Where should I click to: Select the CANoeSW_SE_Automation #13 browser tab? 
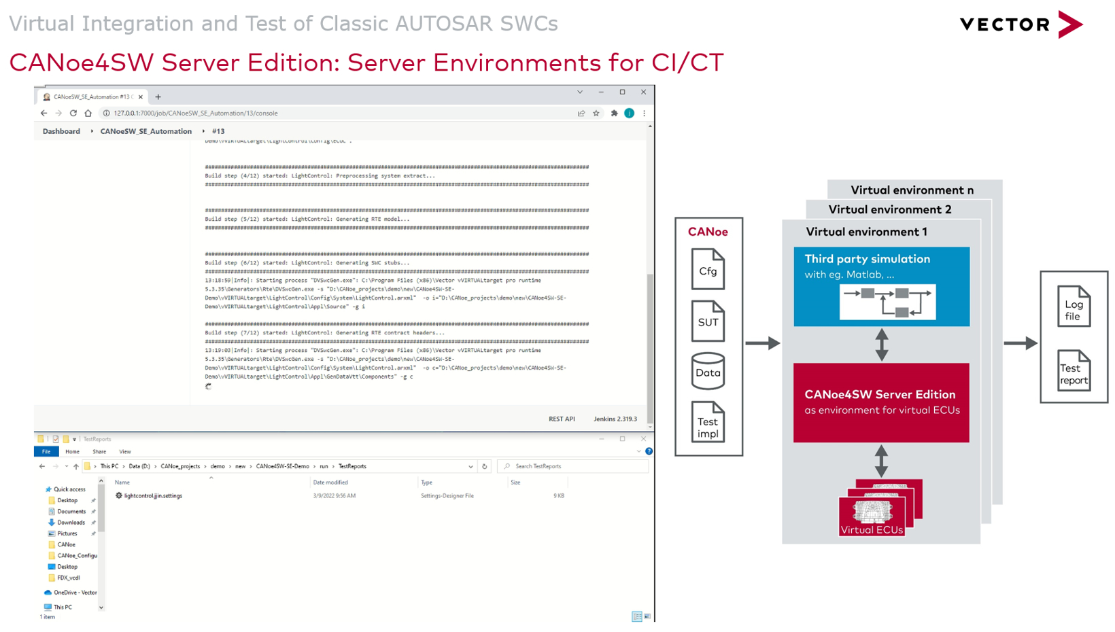pos(92,96)
